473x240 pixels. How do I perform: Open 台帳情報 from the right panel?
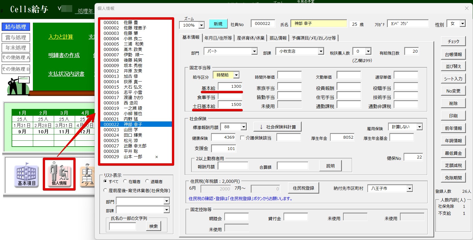click(453, 54)
